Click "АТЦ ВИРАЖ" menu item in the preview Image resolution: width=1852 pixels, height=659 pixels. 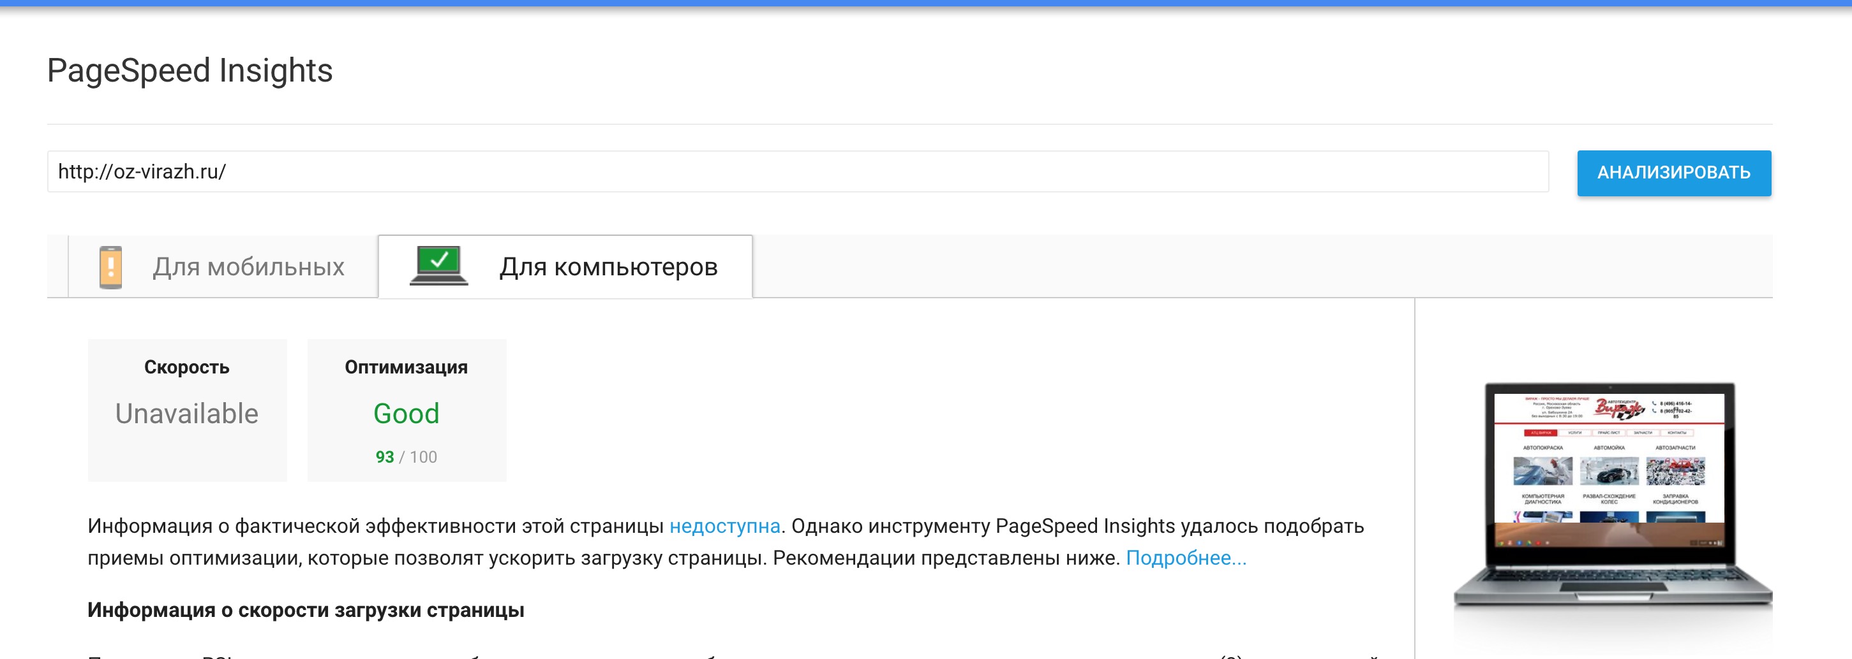pos(1541,433)
